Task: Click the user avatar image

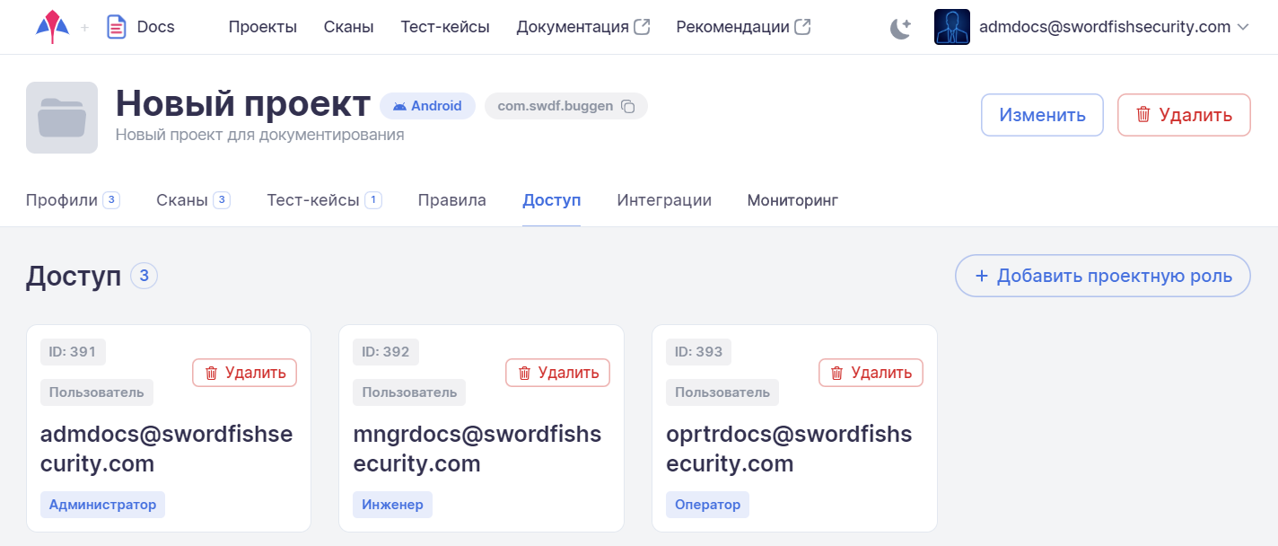Action: point(951,27)
